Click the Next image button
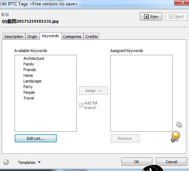The height and width of the screenshot is (171, 189). pyautogui.click(x=176, y=16)
